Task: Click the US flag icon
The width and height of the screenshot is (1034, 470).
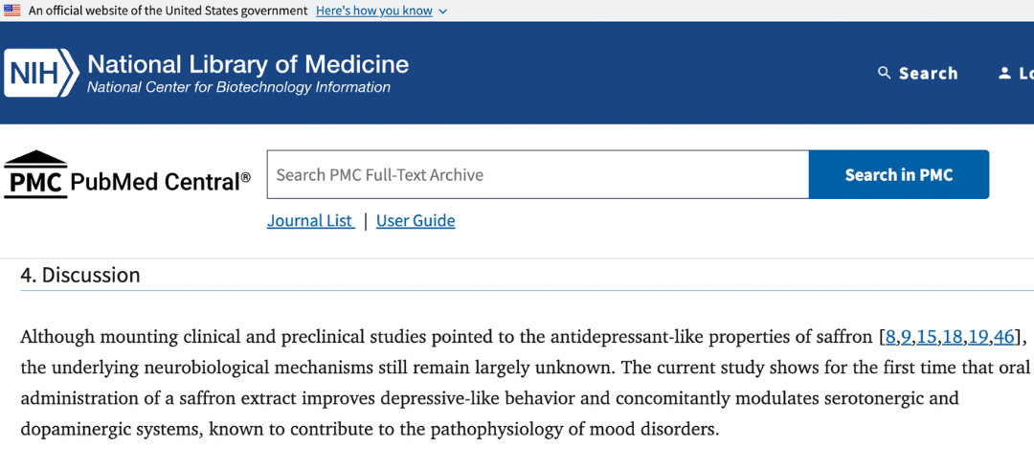Action: (11, 11)
